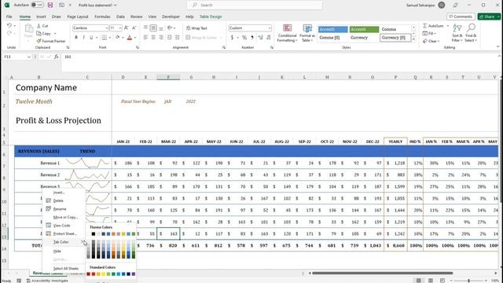This screenshot has height=283, width=503.
Task: Click the Increase Decimal icon
Action: tap(260, 38)
